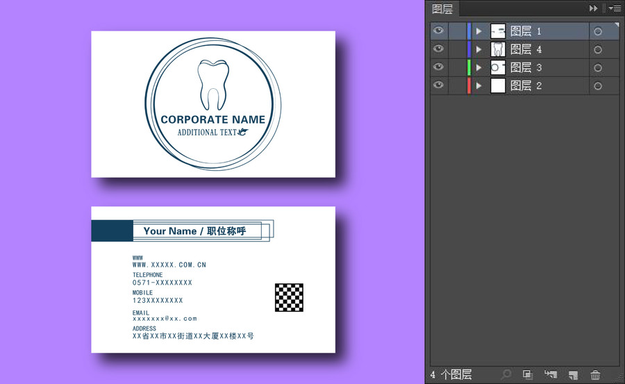This screenshot has width=625, height=384.
Task: Click the dark blue rectangle beside Your Name
Action: [x=112, y=231]
